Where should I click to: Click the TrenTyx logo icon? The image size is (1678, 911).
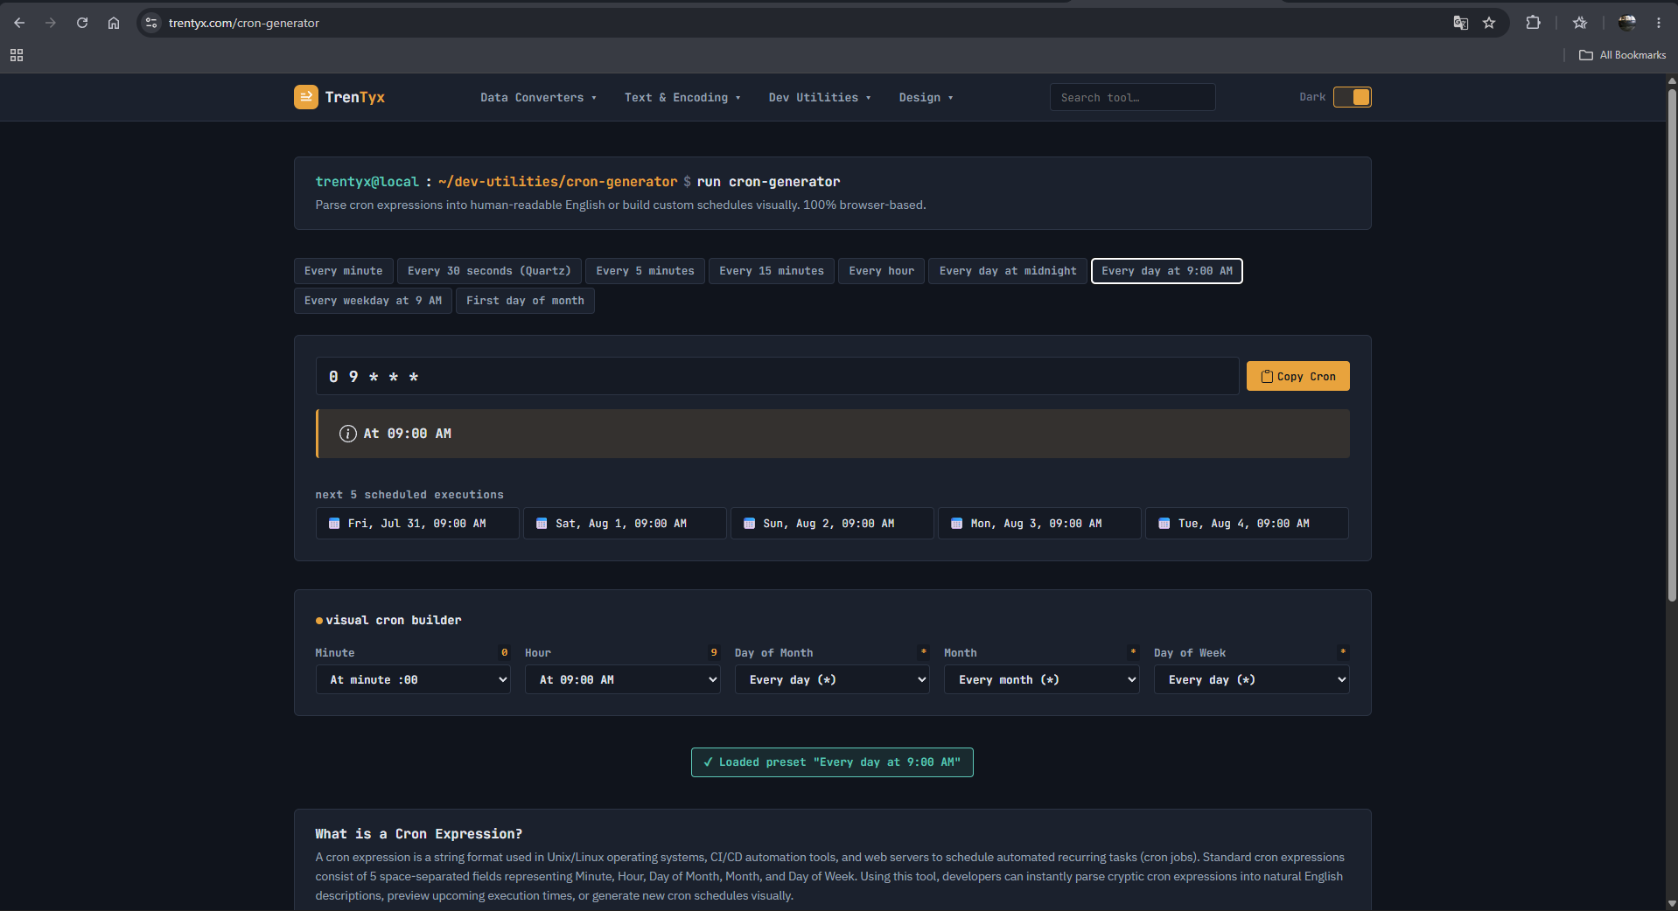pyautogui.click(x=305, y=97)
